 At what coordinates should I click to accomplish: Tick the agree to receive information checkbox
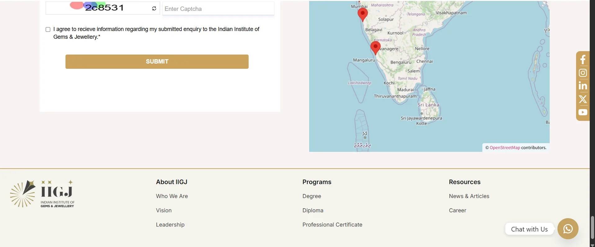tap(48, 29)
